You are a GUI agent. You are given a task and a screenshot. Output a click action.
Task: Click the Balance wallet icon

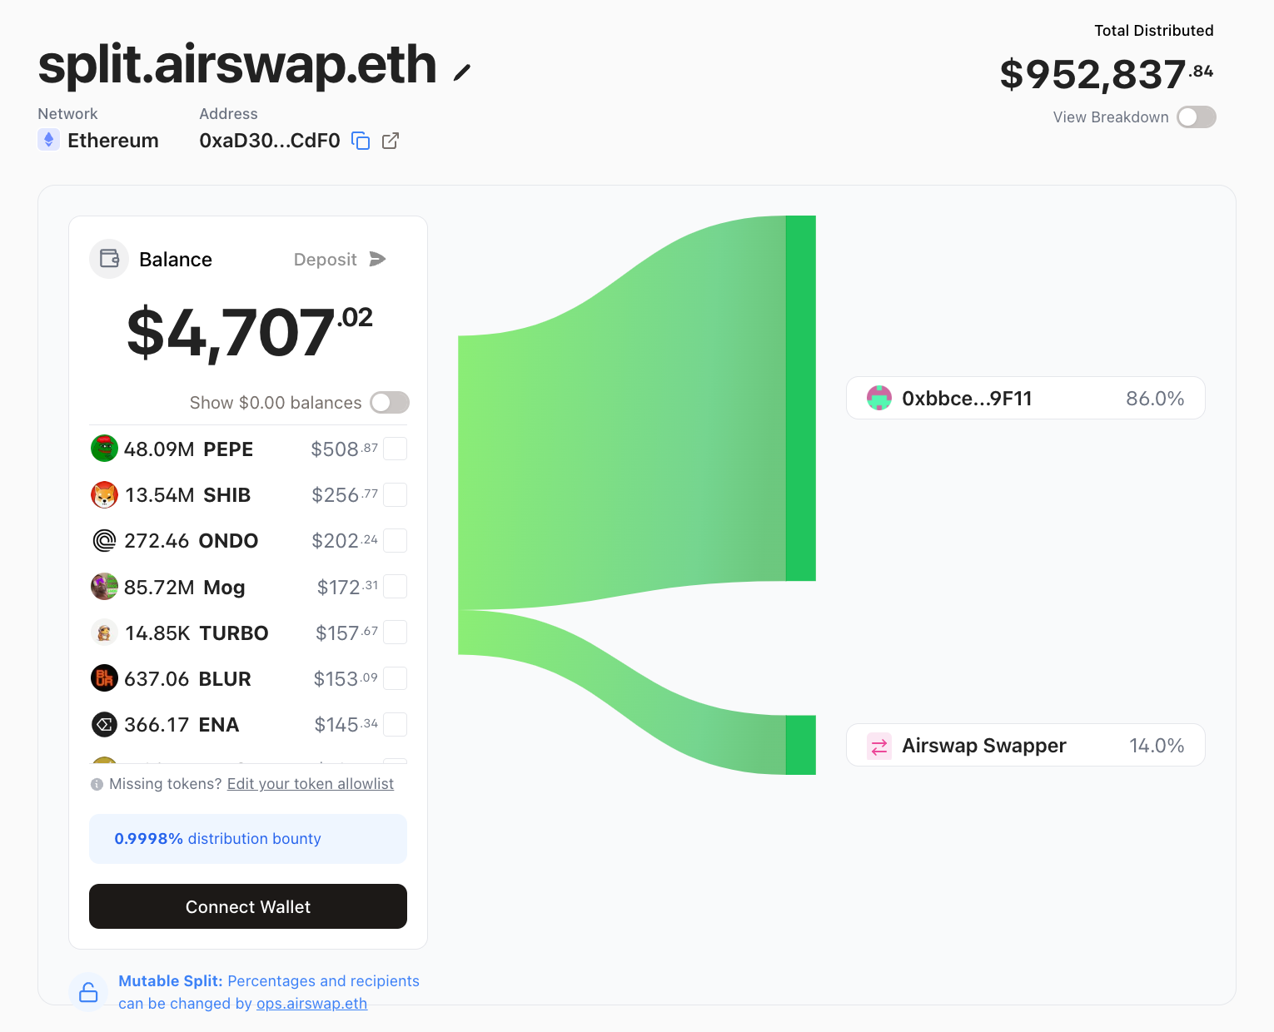pos(109,259)
